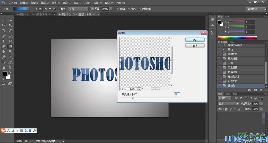Select the Magic Wand tool

click(10, 25)
